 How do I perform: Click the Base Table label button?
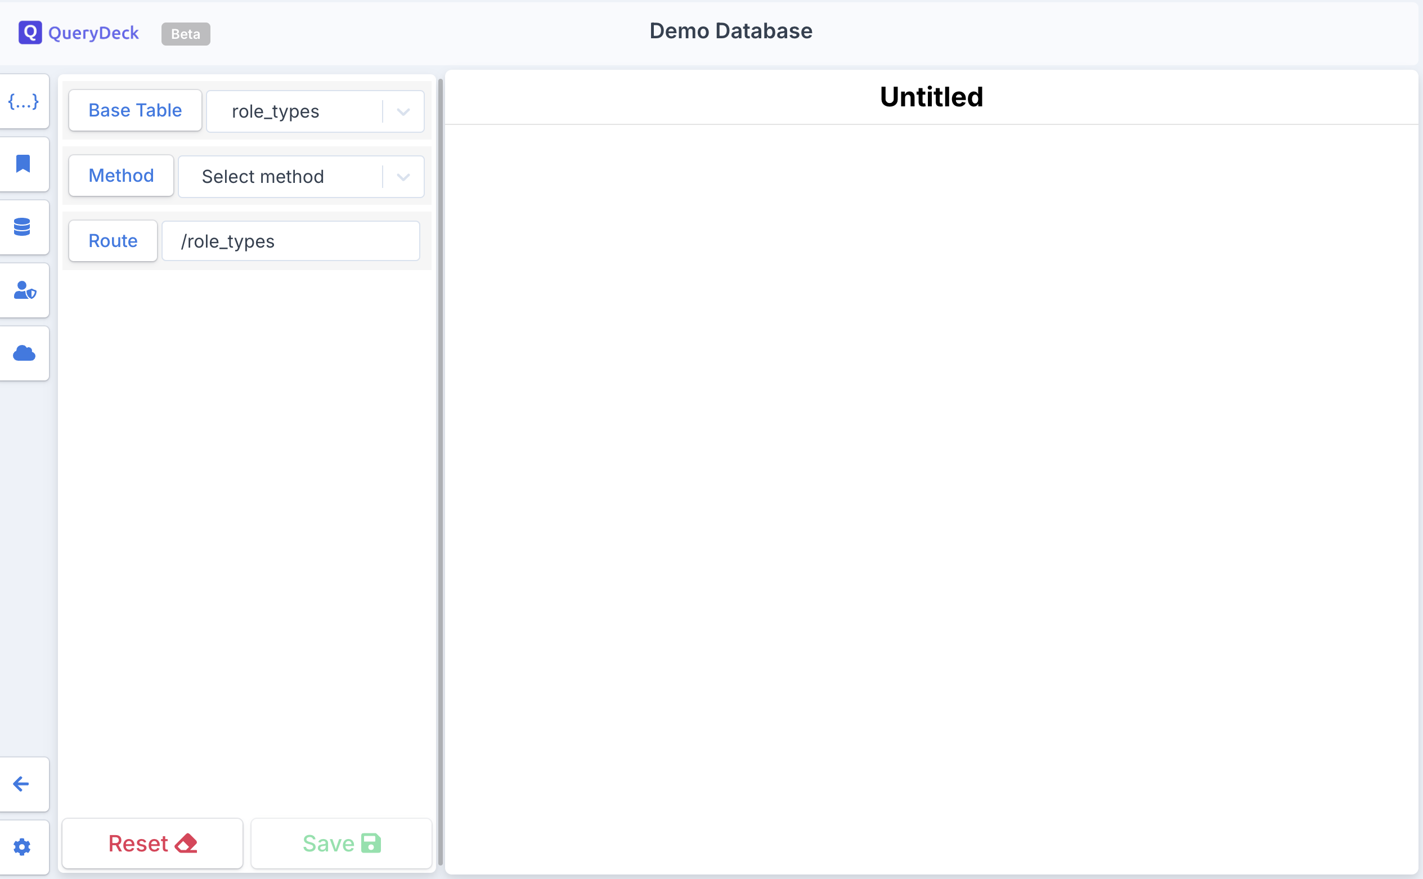click(135, 110)
